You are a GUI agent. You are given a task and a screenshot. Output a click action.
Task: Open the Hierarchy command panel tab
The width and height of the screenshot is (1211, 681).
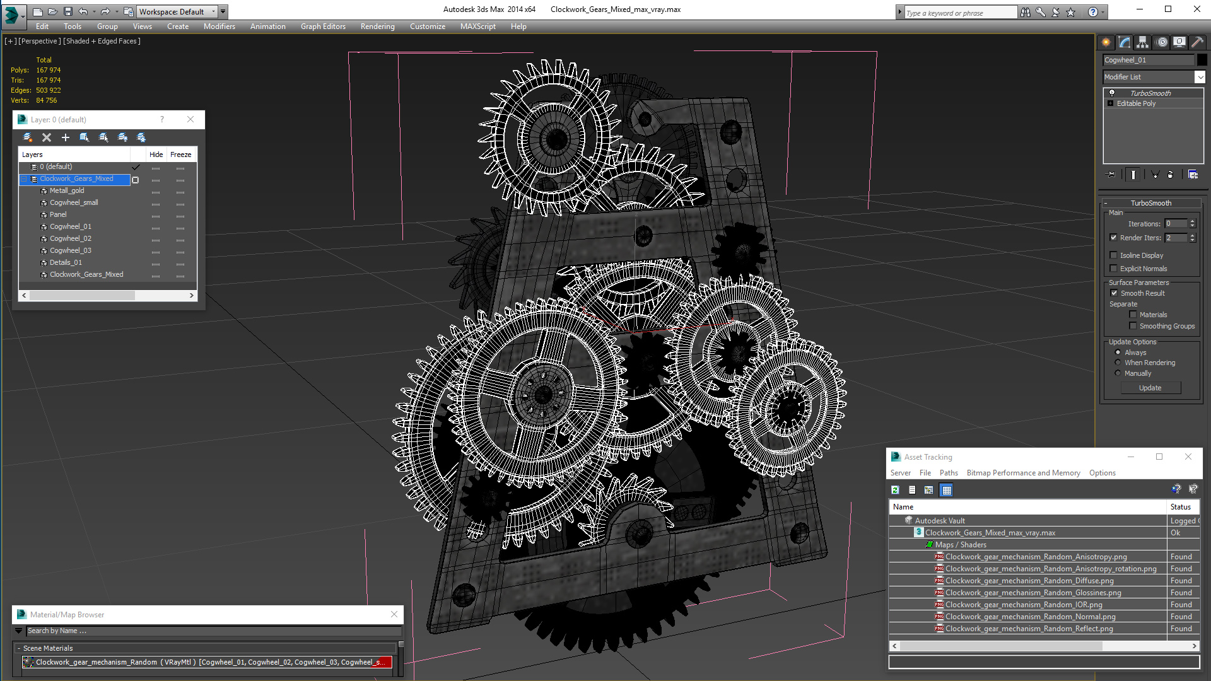pos(1143,42)
